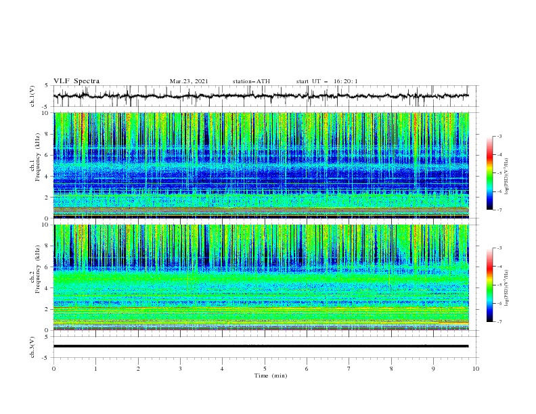Click the "0" tick on the time axis
This screenshot has height=414, width=536.
point(53,369)
